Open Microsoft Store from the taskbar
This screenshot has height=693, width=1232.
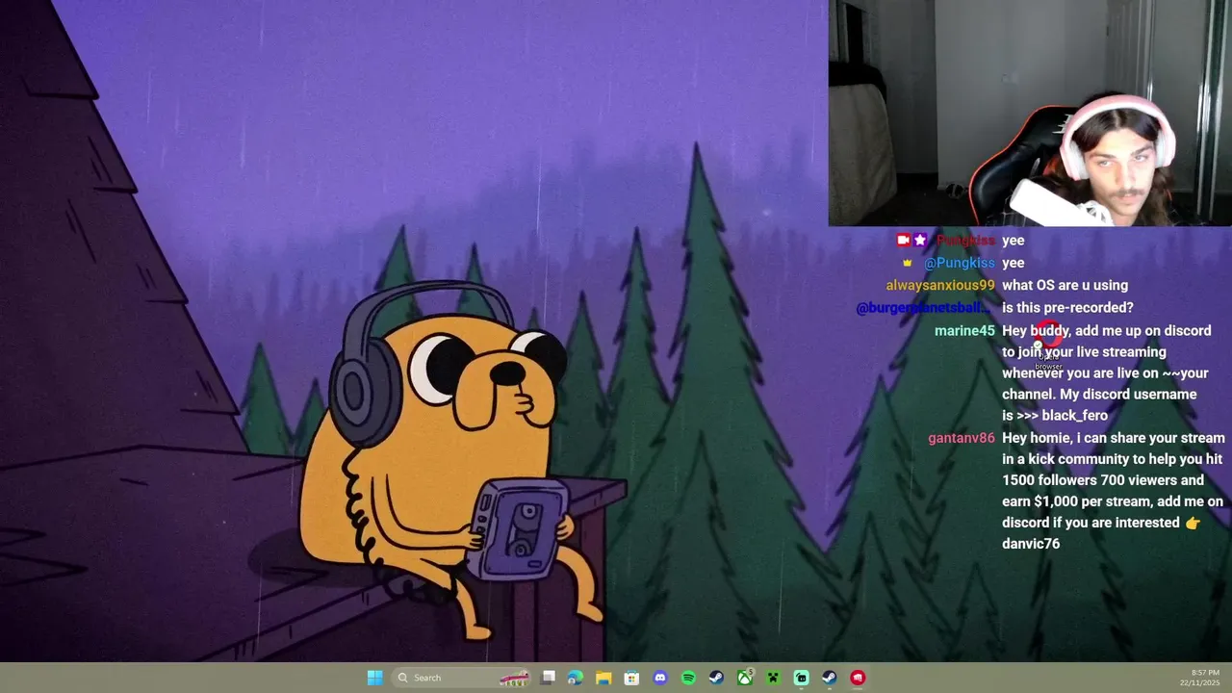click(x=631, y=678)
